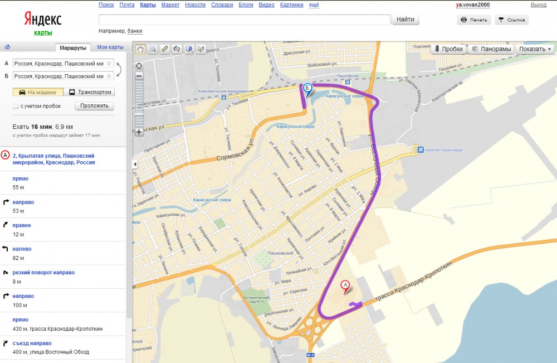Open the add-placemark tool dropdown
The width and height of the screenshot is (557, 363).
tap(189, 49)
